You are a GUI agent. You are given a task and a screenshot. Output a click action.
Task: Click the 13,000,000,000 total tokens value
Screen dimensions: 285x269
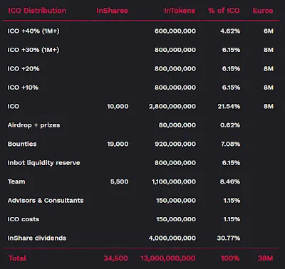click(x=168, y=258)
